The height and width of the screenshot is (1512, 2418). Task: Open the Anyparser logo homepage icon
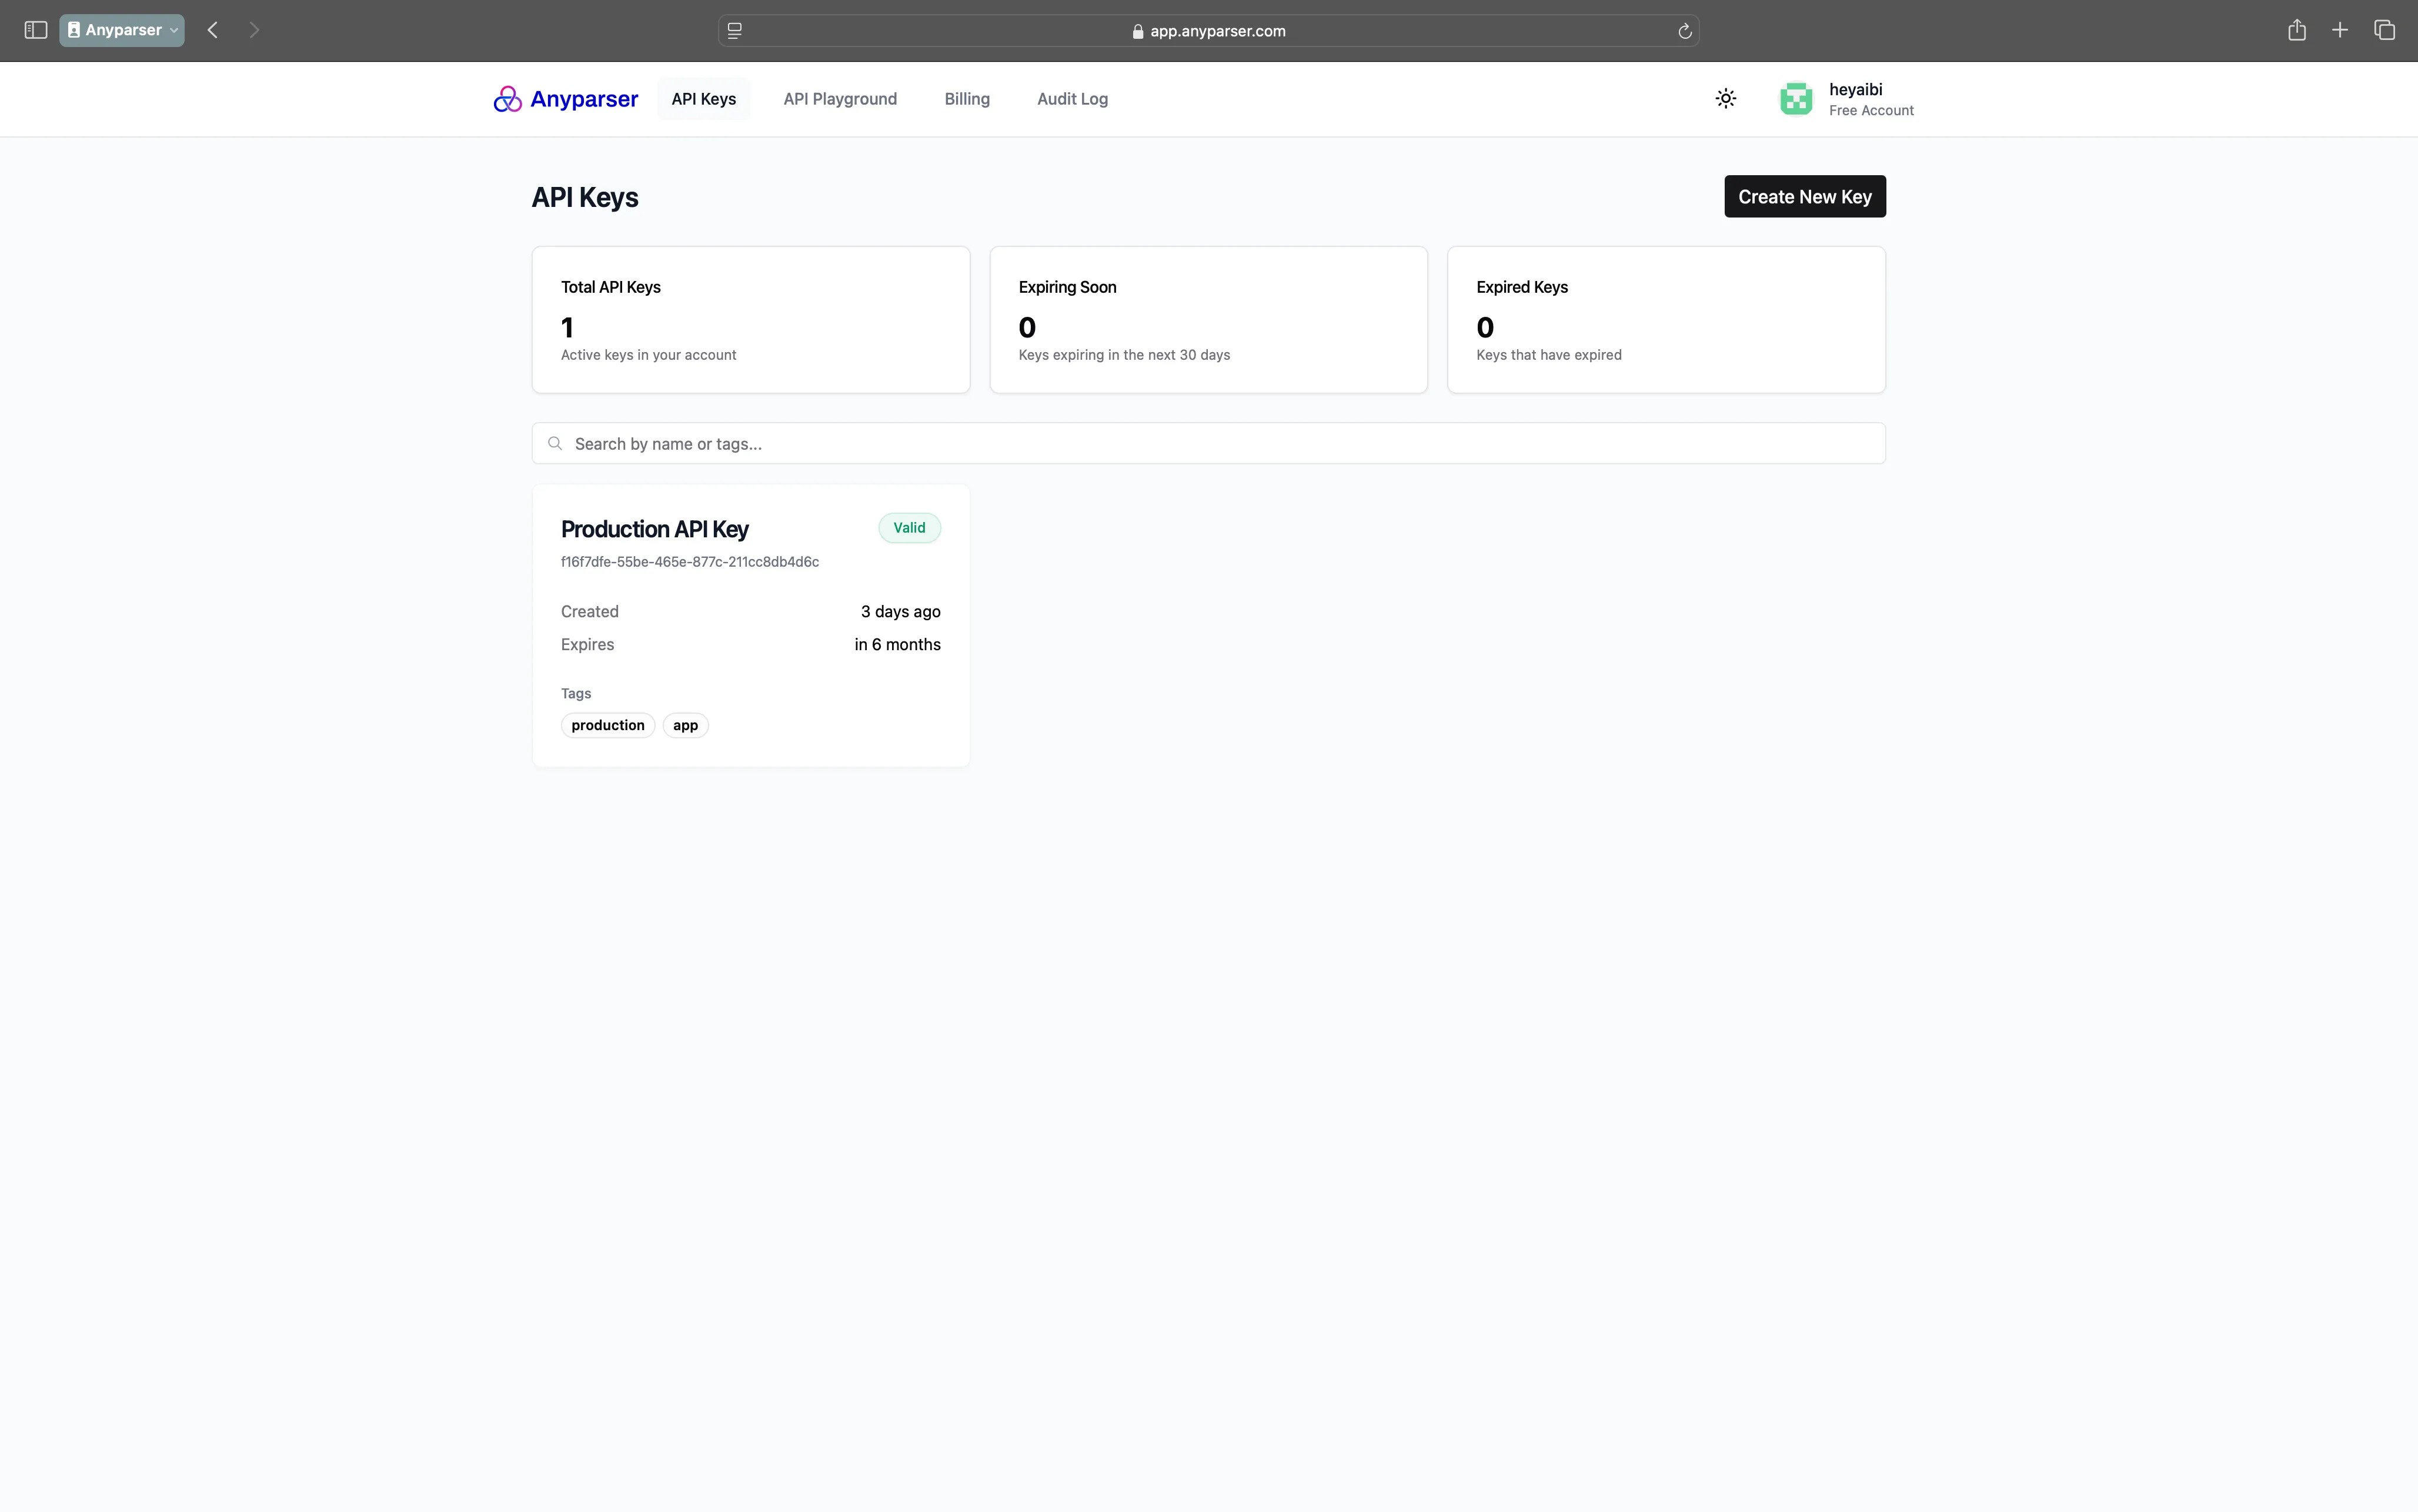pyautogui.click(x=509, y=99)
